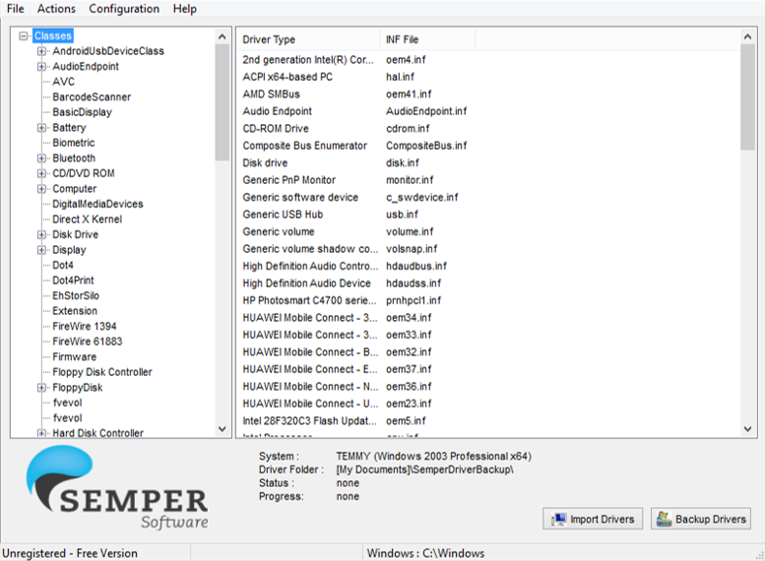The image size is (766, 561).
Task: Click the driver folder path text
Action: click(424, 469)
